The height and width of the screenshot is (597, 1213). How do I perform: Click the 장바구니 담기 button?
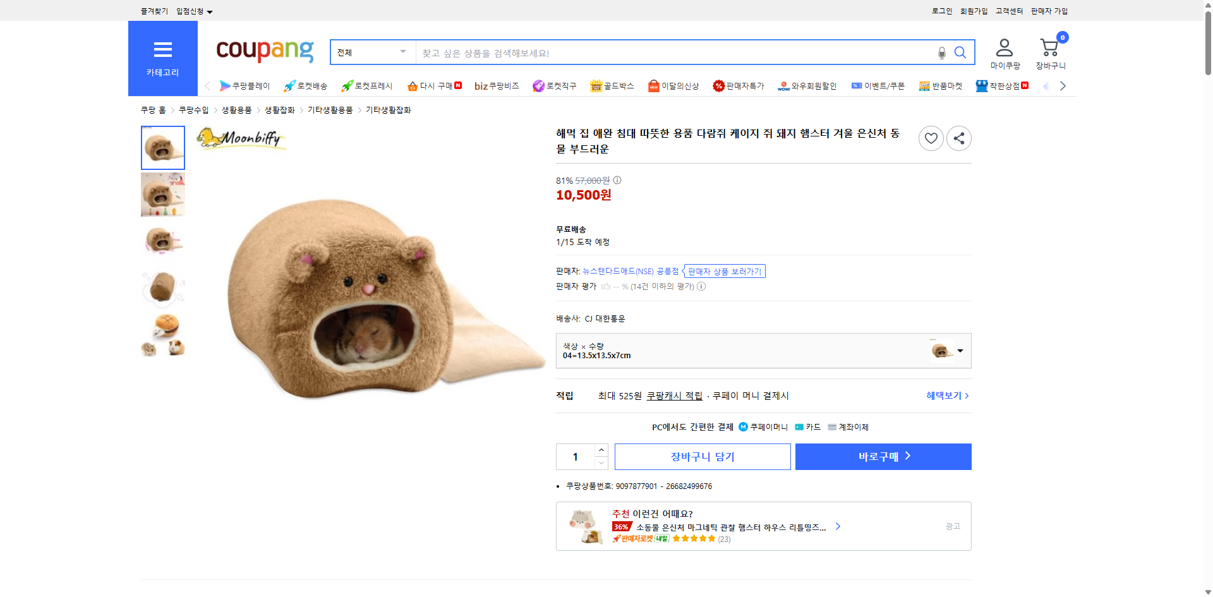(702, 456)
